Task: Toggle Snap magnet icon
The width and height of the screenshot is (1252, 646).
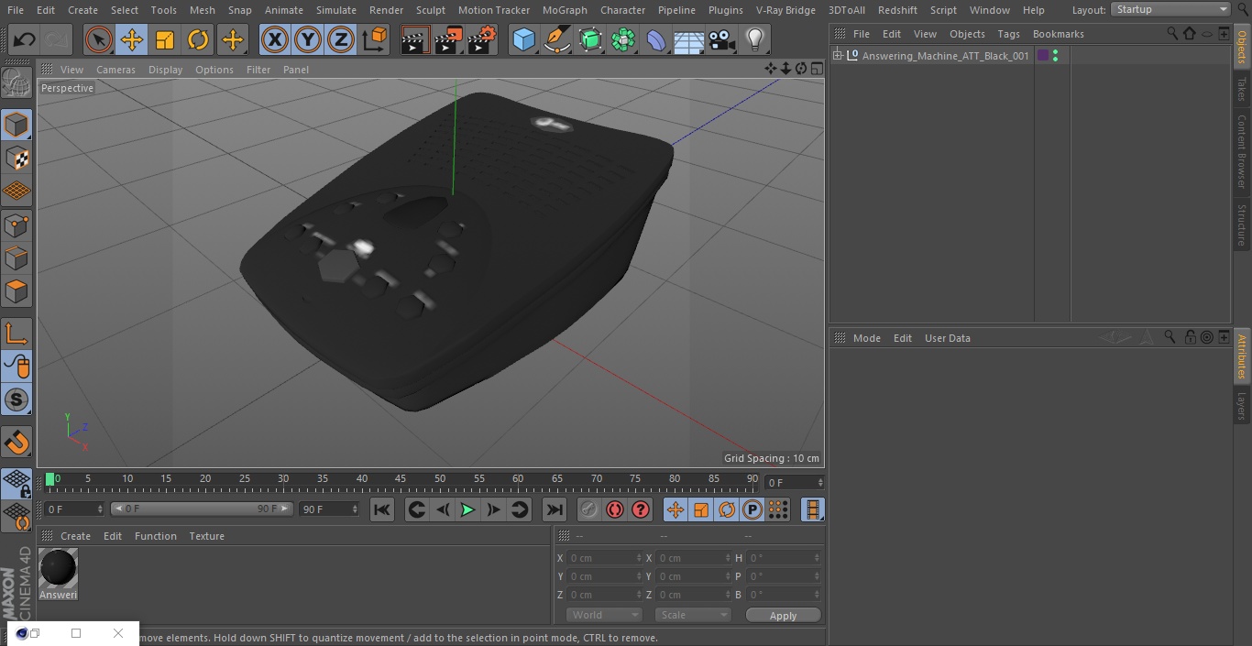Action: coord(16,442)
